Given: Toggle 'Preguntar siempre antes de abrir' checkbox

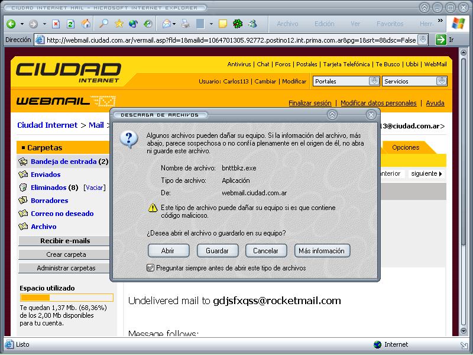Looking at the screenshot, I should tap(151, 268).
